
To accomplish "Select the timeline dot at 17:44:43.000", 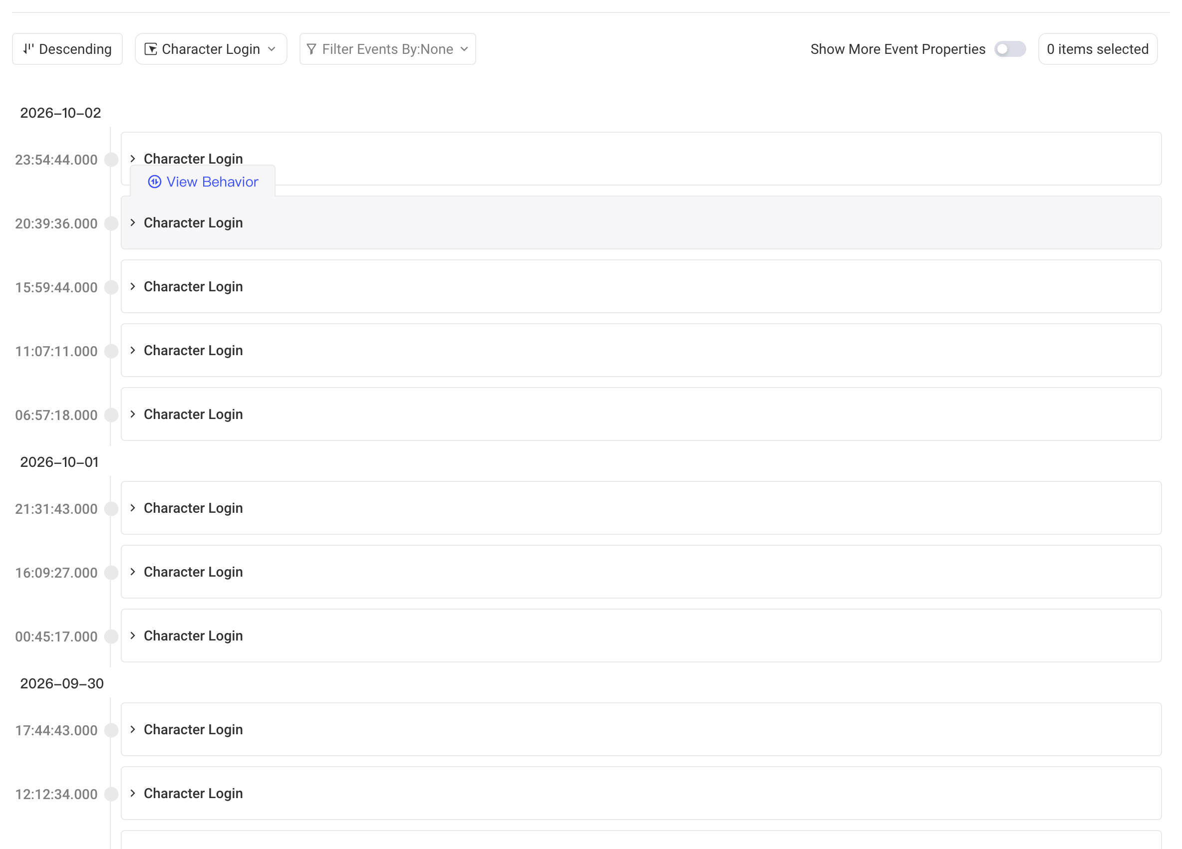I will pos(111,730).
